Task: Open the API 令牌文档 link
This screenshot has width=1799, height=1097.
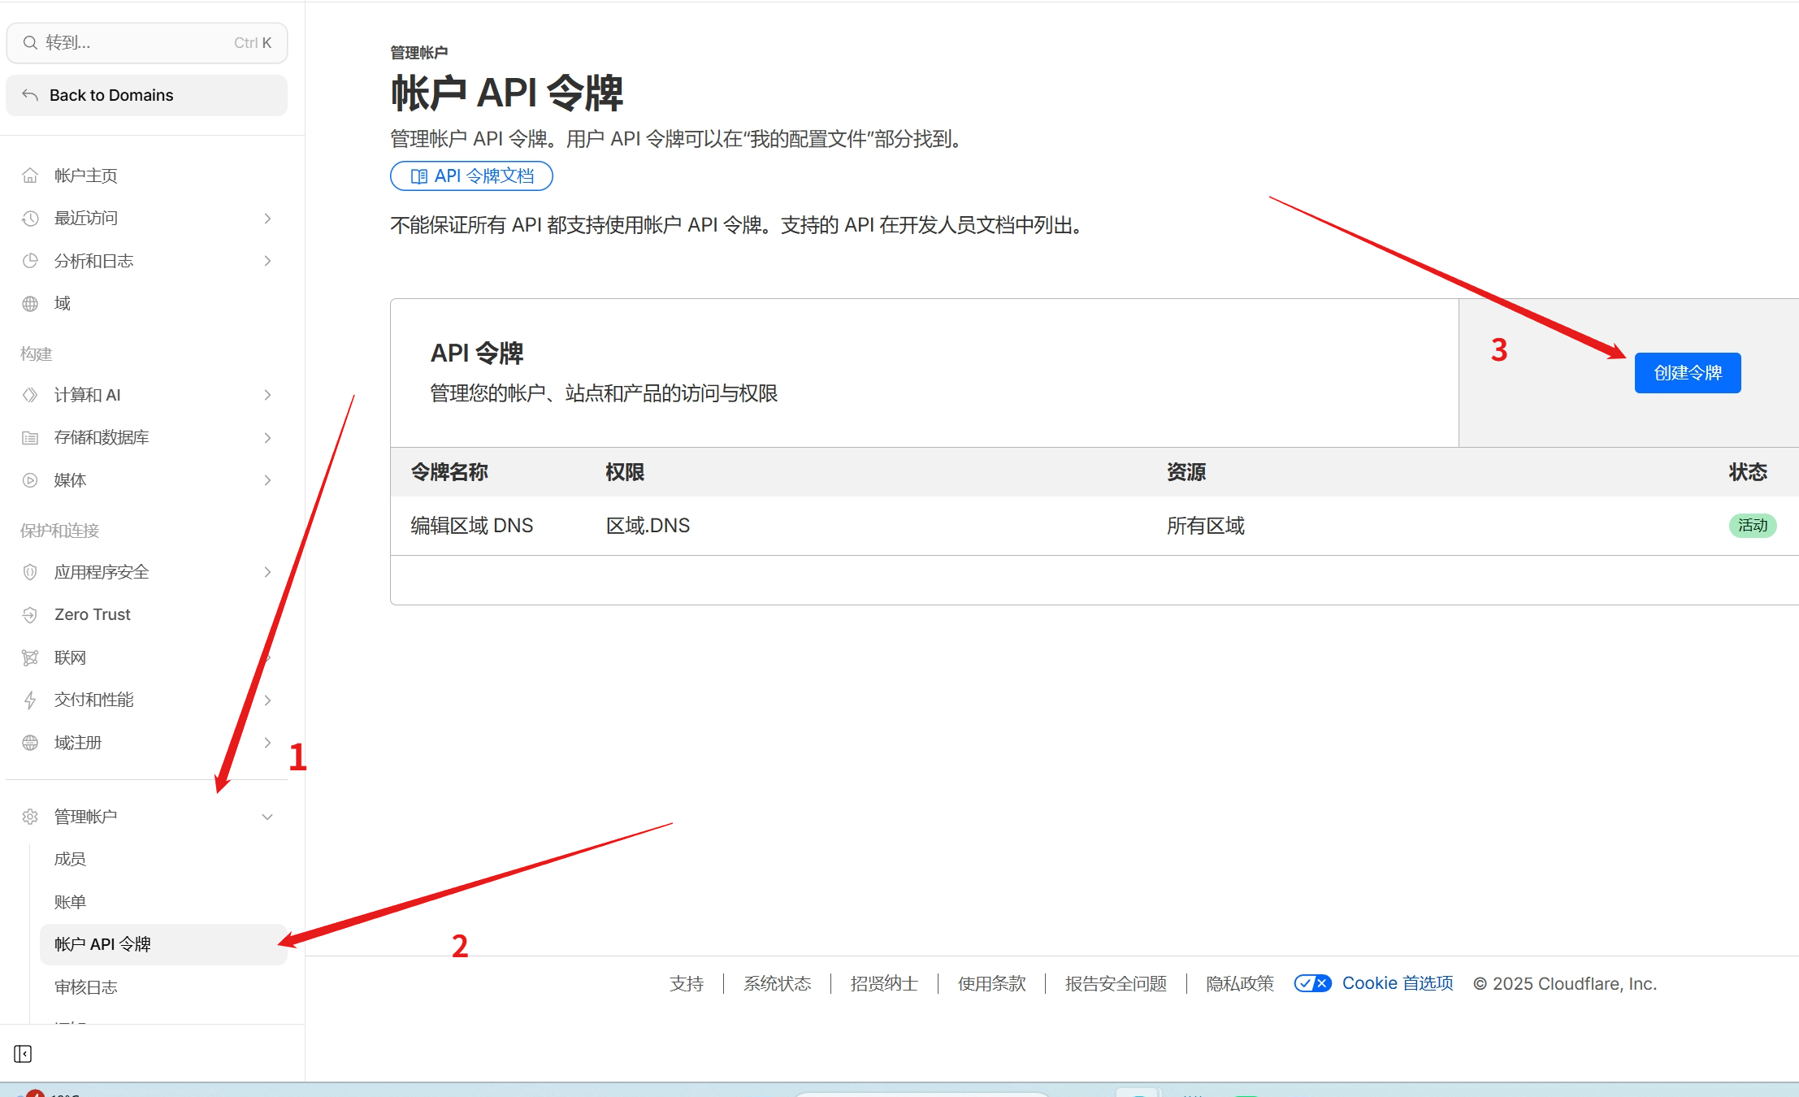Action: (x=471, y=176)
